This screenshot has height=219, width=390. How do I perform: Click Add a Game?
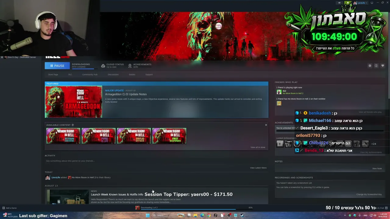pos(9,208)
